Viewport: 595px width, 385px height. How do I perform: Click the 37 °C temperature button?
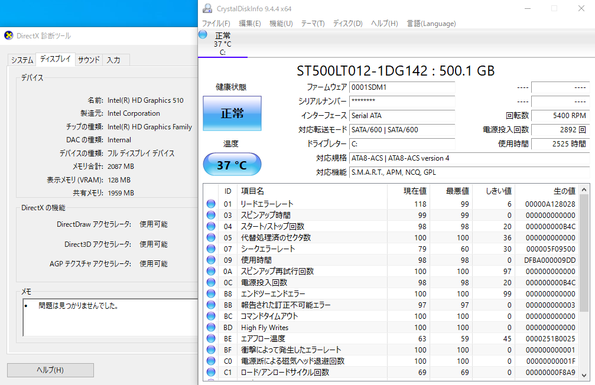coord(232,165)
